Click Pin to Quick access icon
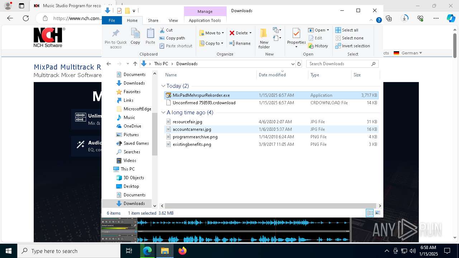 tap(115, 39)
